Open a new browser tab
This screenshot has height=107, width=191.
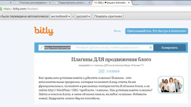point(135,3)
